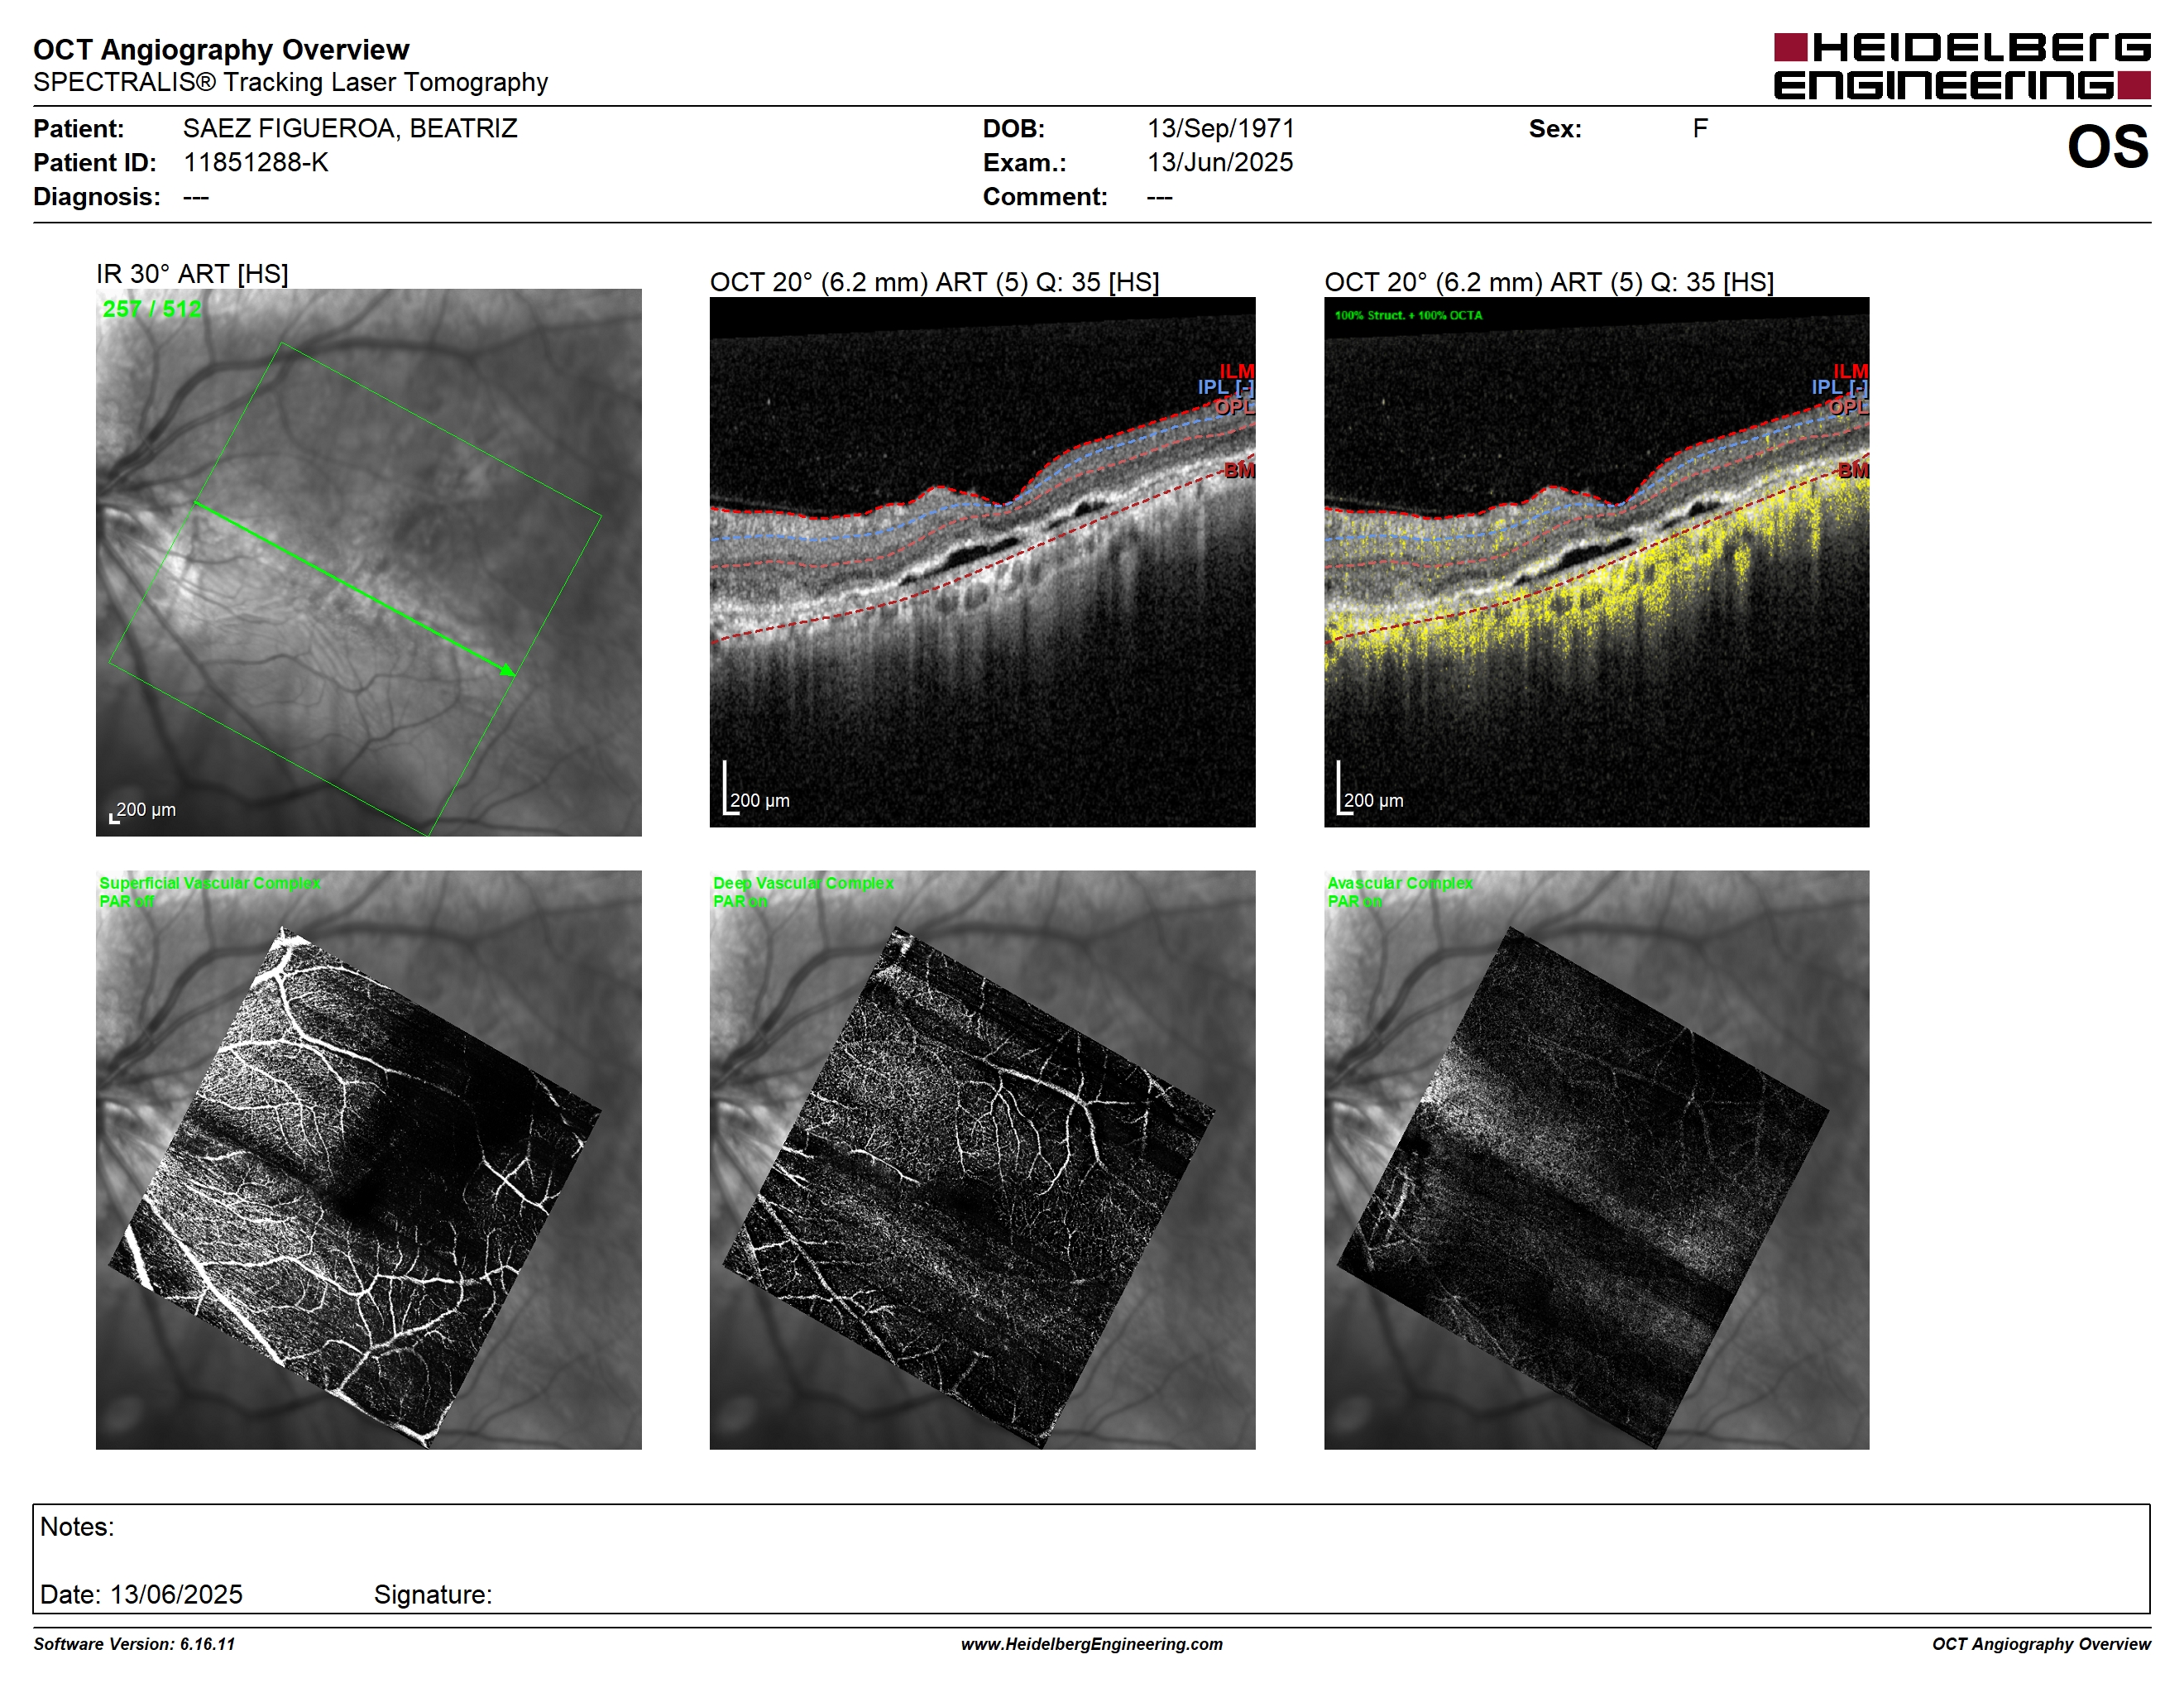Screen dimensions: 2184x1688
Task: Click the DOB value 13/Sep/1971
Action: 1220,129
